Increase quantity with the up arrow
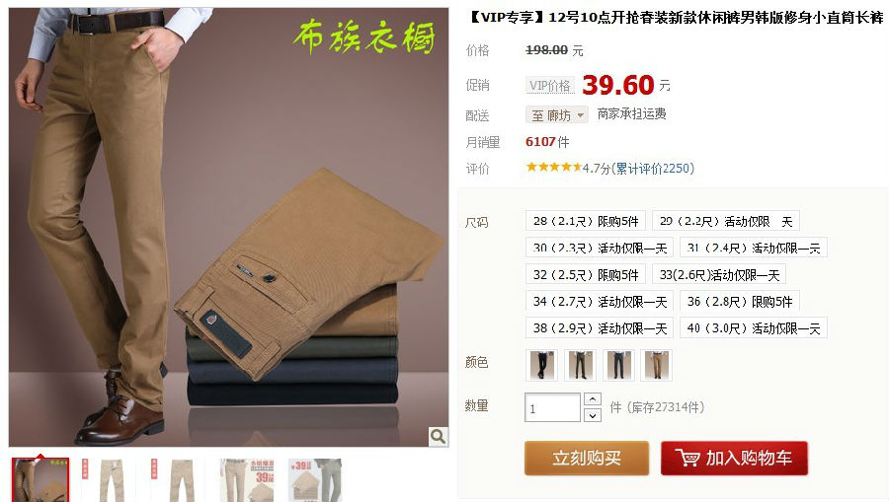This screenshot has width=889, height=502. (x=593, y=399)
